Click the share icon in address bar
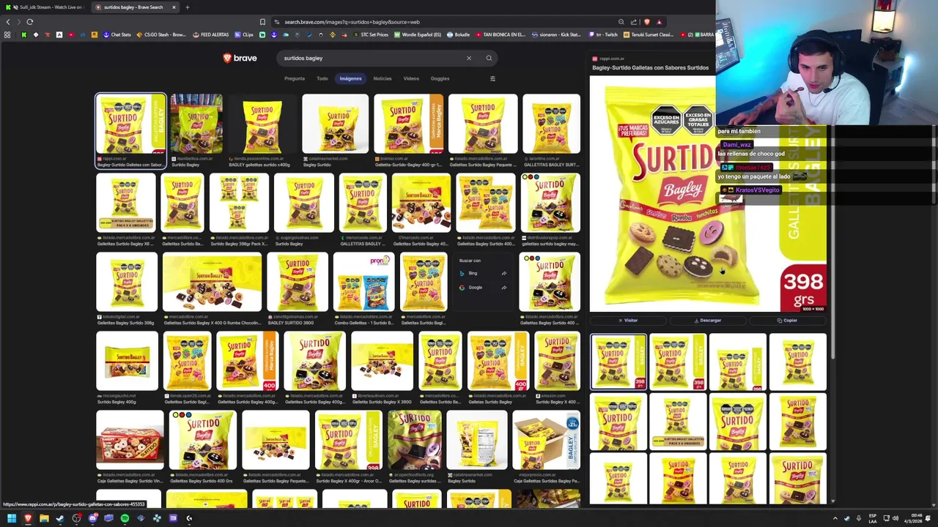Screen dimensions: 938x527 (x=634, y=22)
